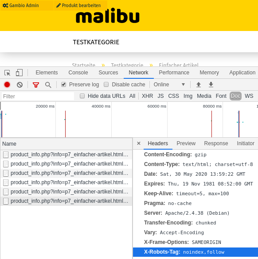Click the Content-Encoding gzip header row

click(175, 155)
